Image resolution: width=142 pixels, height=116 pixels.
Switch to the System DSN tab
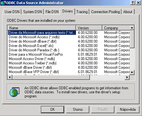(33, 12)
